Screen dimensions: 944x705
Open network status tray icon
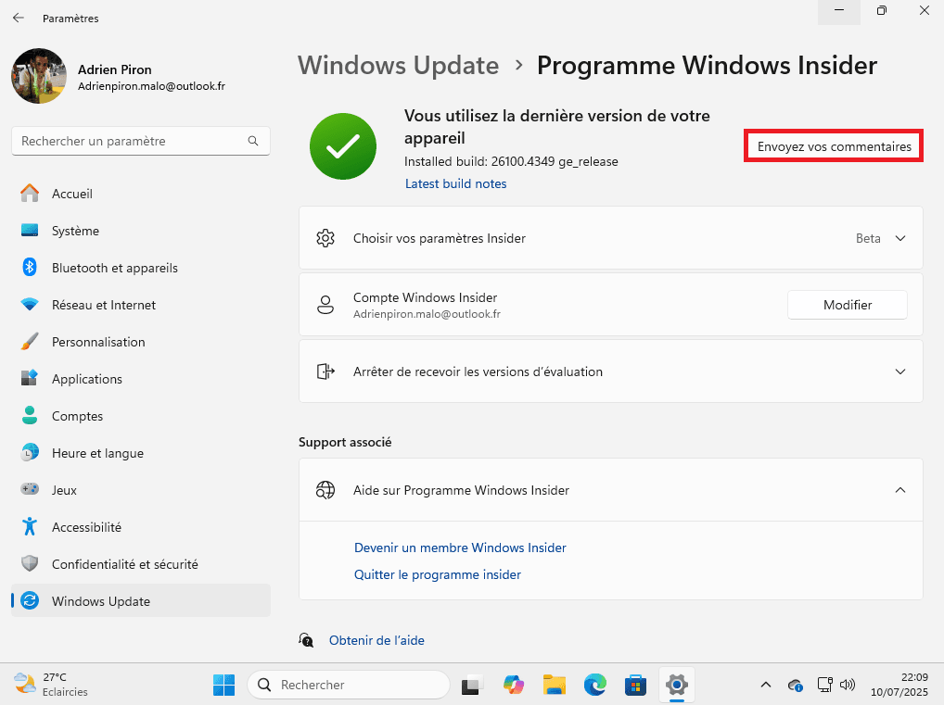(824, 685)
